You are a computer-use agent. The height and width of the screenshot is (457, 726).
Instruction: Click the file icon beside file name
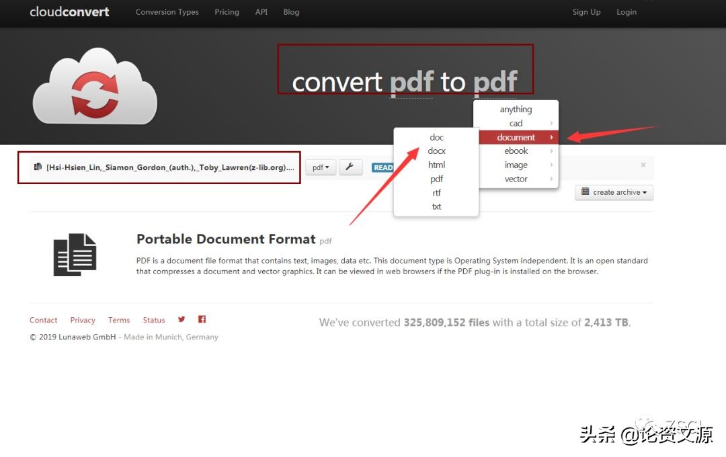38,167
